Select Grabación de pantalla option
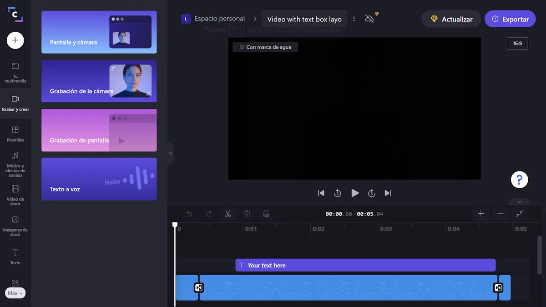Image resolution: width=546 pixels, height=307 pixels. (x=99, y=130)
